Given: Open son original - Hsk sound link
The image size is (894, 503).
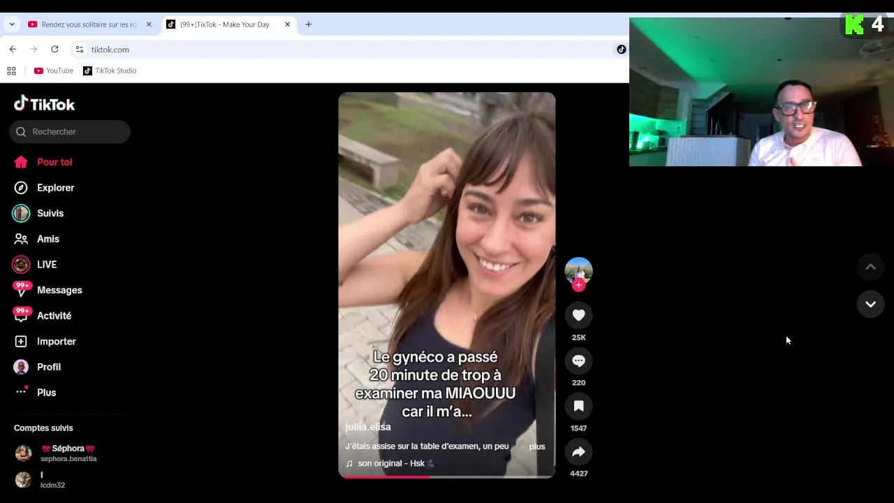Looking at the screenshot, I should point(390,463).
